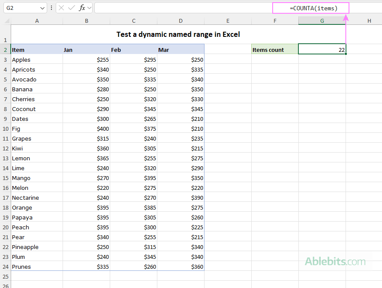
Task: Select row header 10 beside Fig
Action: (x=5, y=129)
